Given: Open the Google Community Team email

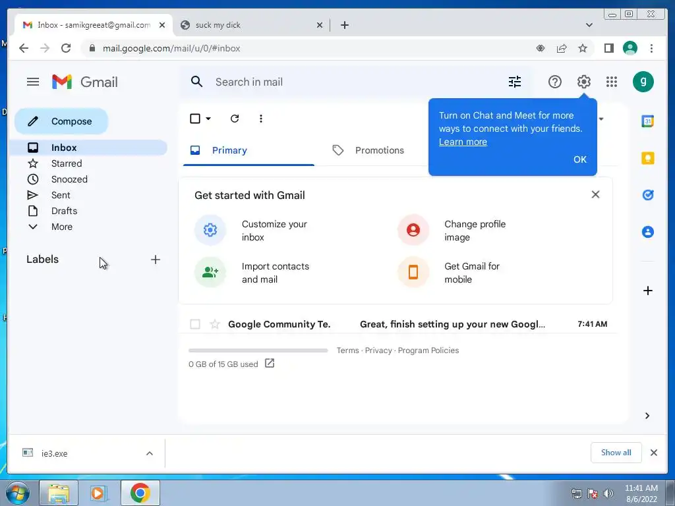Looking at the screenshot, I should pyautogui.click(x=399, y=324).
